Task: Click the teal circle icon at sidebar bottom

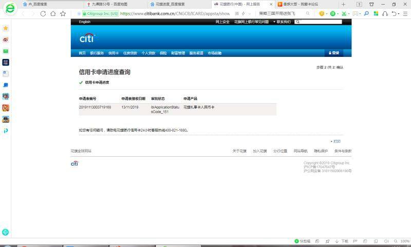Action: click(5, 232)
